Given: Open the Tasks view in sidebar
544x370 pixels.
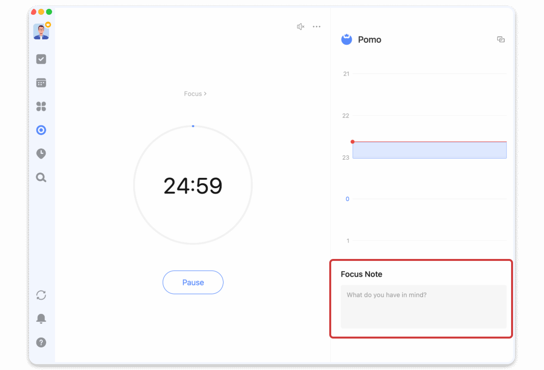Looking at the screenshot, I should click(41, 59).
